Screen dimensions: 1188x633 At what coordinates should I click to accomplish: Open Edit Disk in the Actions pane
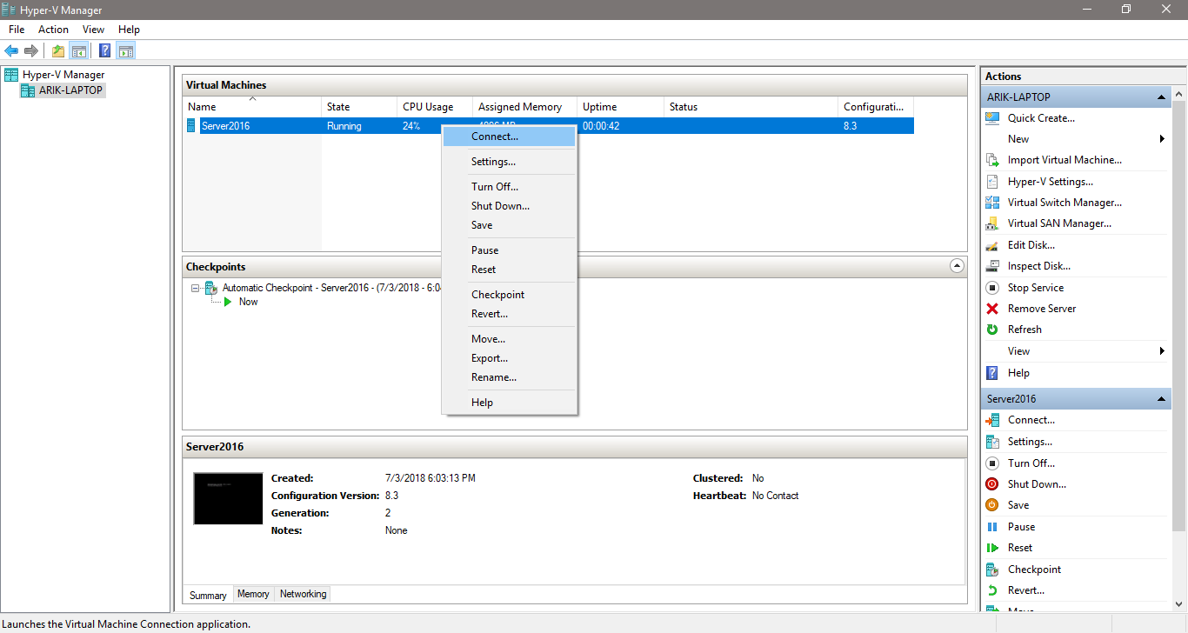tap(1031, 245)
